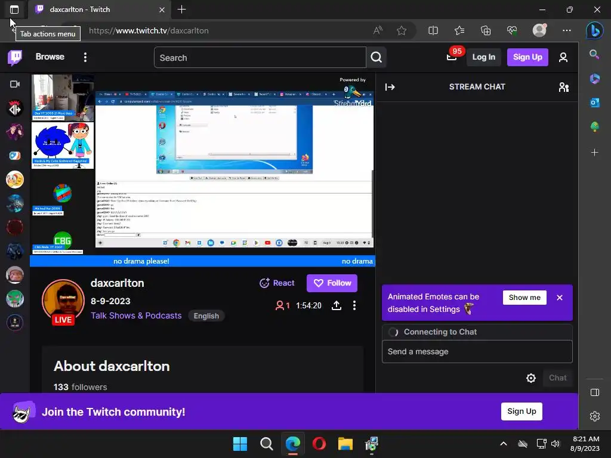Click the Read aloud icon

[x=378, y=30]
